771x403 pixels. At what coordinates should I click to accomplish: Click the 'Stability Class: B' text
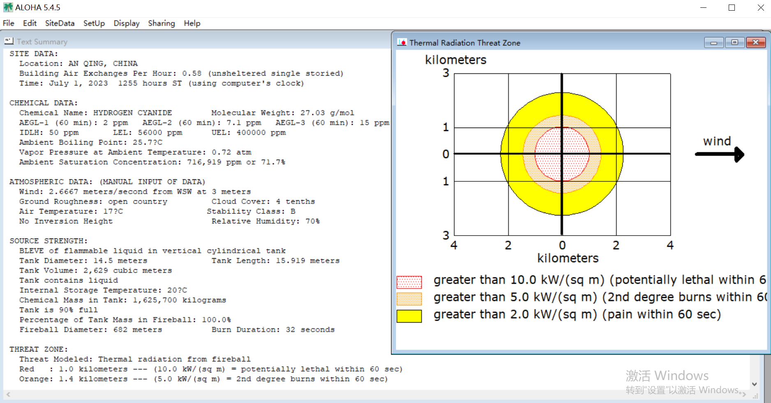[x=251, y=211]
